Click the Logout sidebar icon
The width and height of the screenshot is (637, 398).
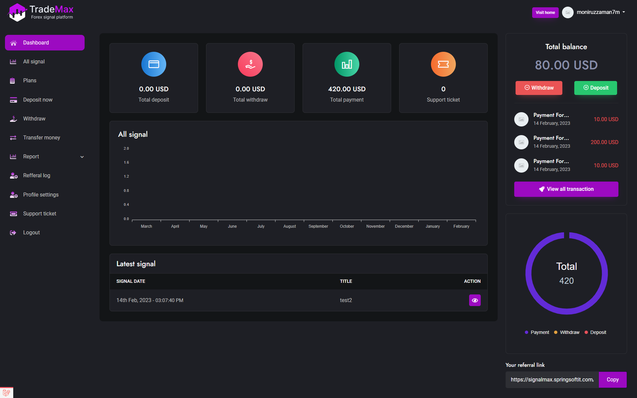[x=13, y=232]
